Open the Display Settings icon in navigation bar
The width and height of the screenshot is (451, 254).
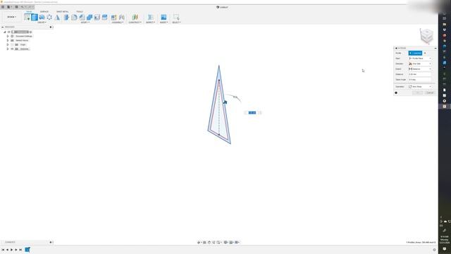225,243
